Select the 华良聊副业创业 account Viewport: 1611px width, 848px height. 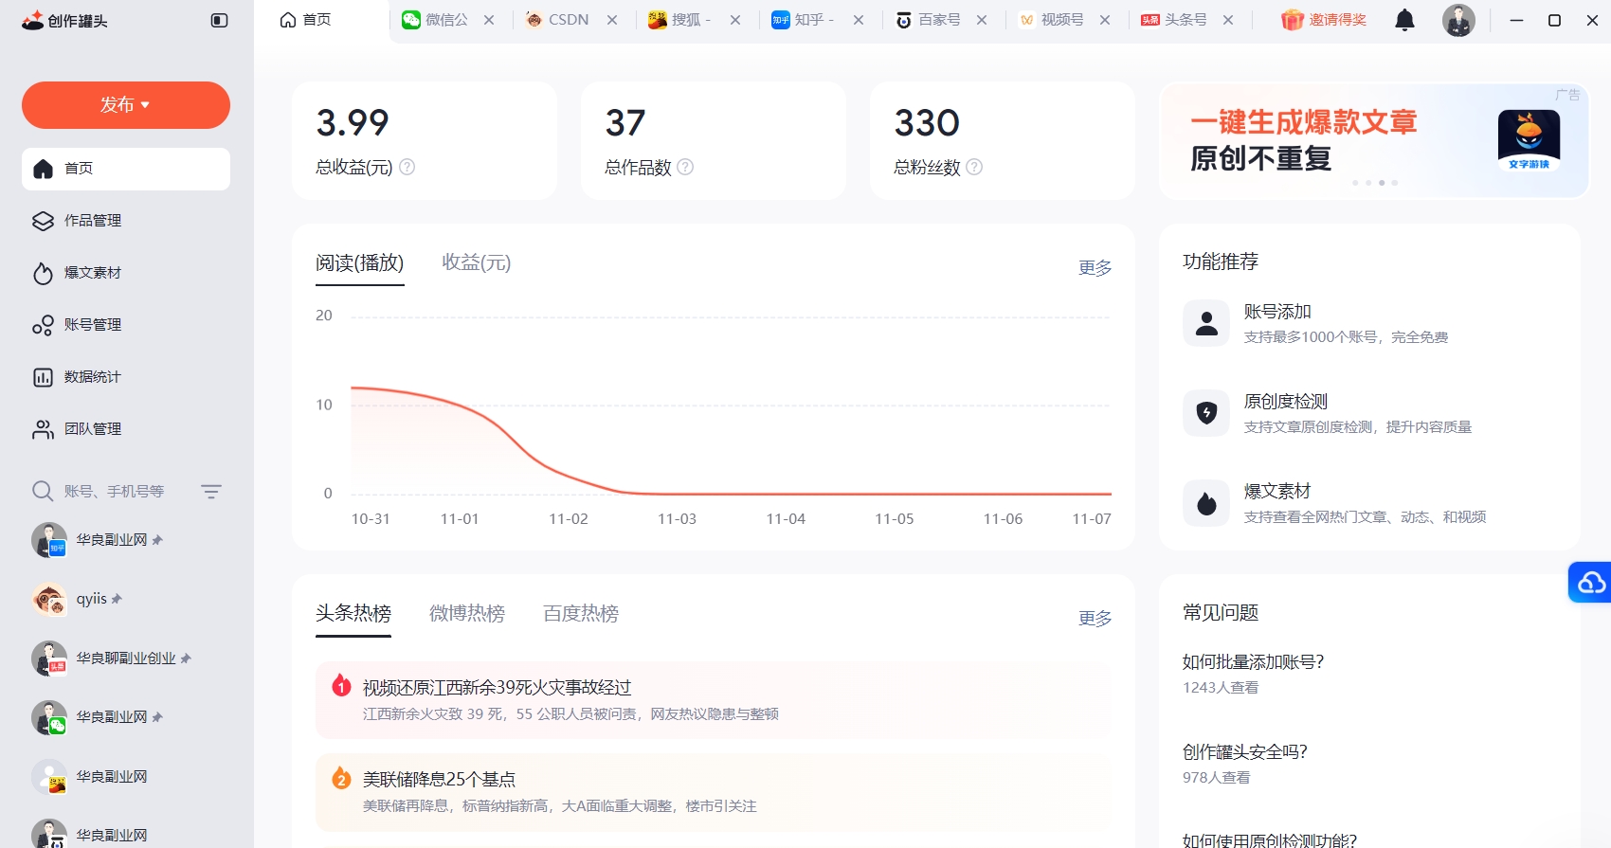126,659
